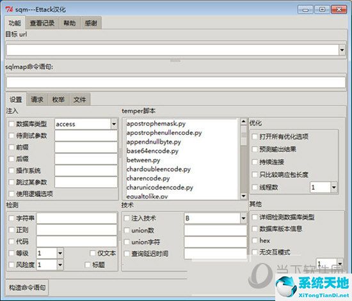Tick the 预测输出结果 checkbox

[255, 150]
